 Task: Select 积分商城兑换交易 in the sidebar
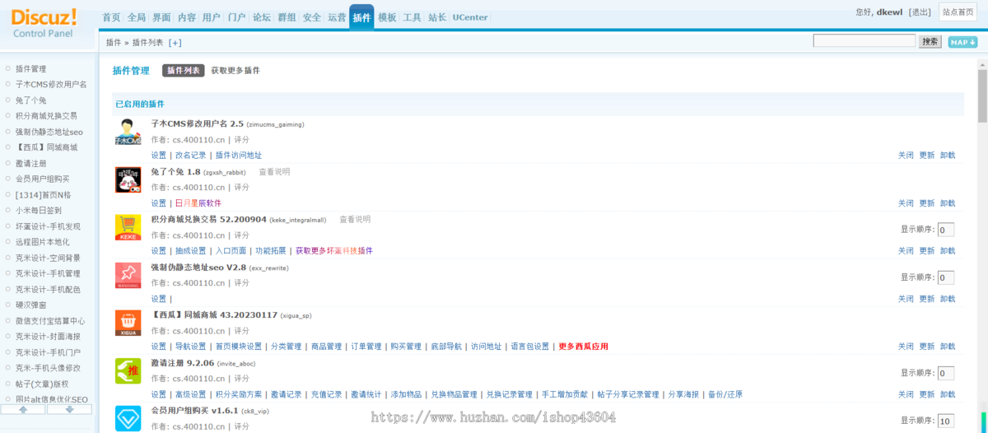pos(46,116)
